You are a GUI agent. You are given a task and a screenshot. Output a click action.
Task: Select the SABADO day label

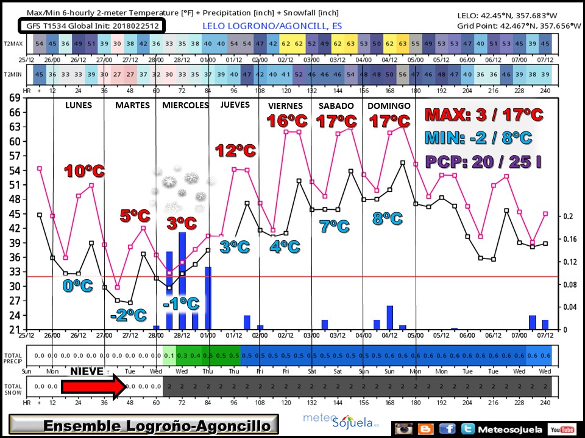(x=336, y=106)
